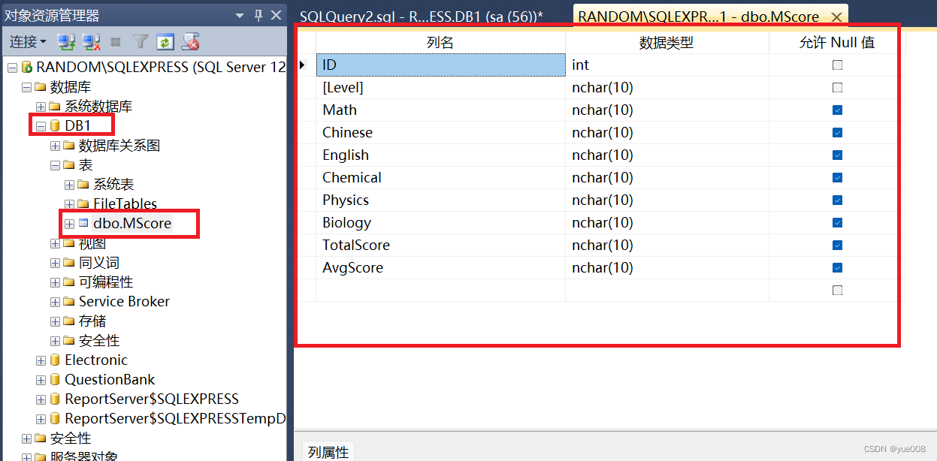Click the Refresh icon in Object Explorer

[x=165, y=41]
